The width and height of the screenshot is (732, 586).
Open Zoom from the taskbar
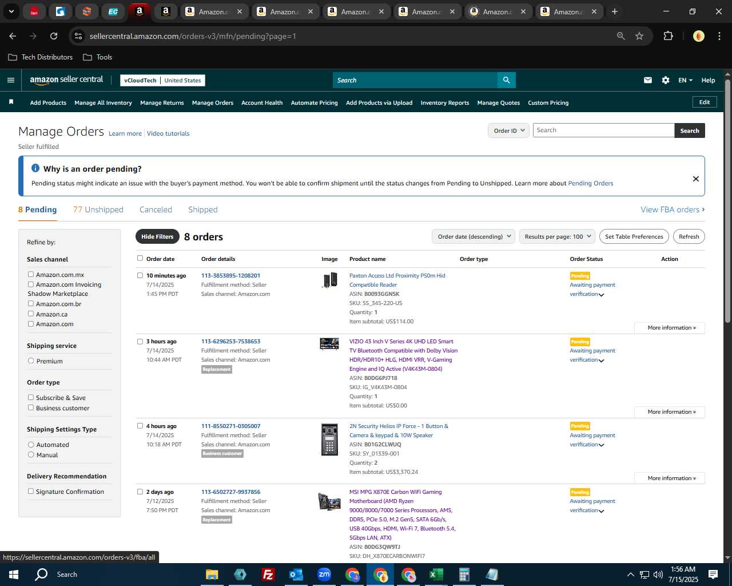[324, 575]
